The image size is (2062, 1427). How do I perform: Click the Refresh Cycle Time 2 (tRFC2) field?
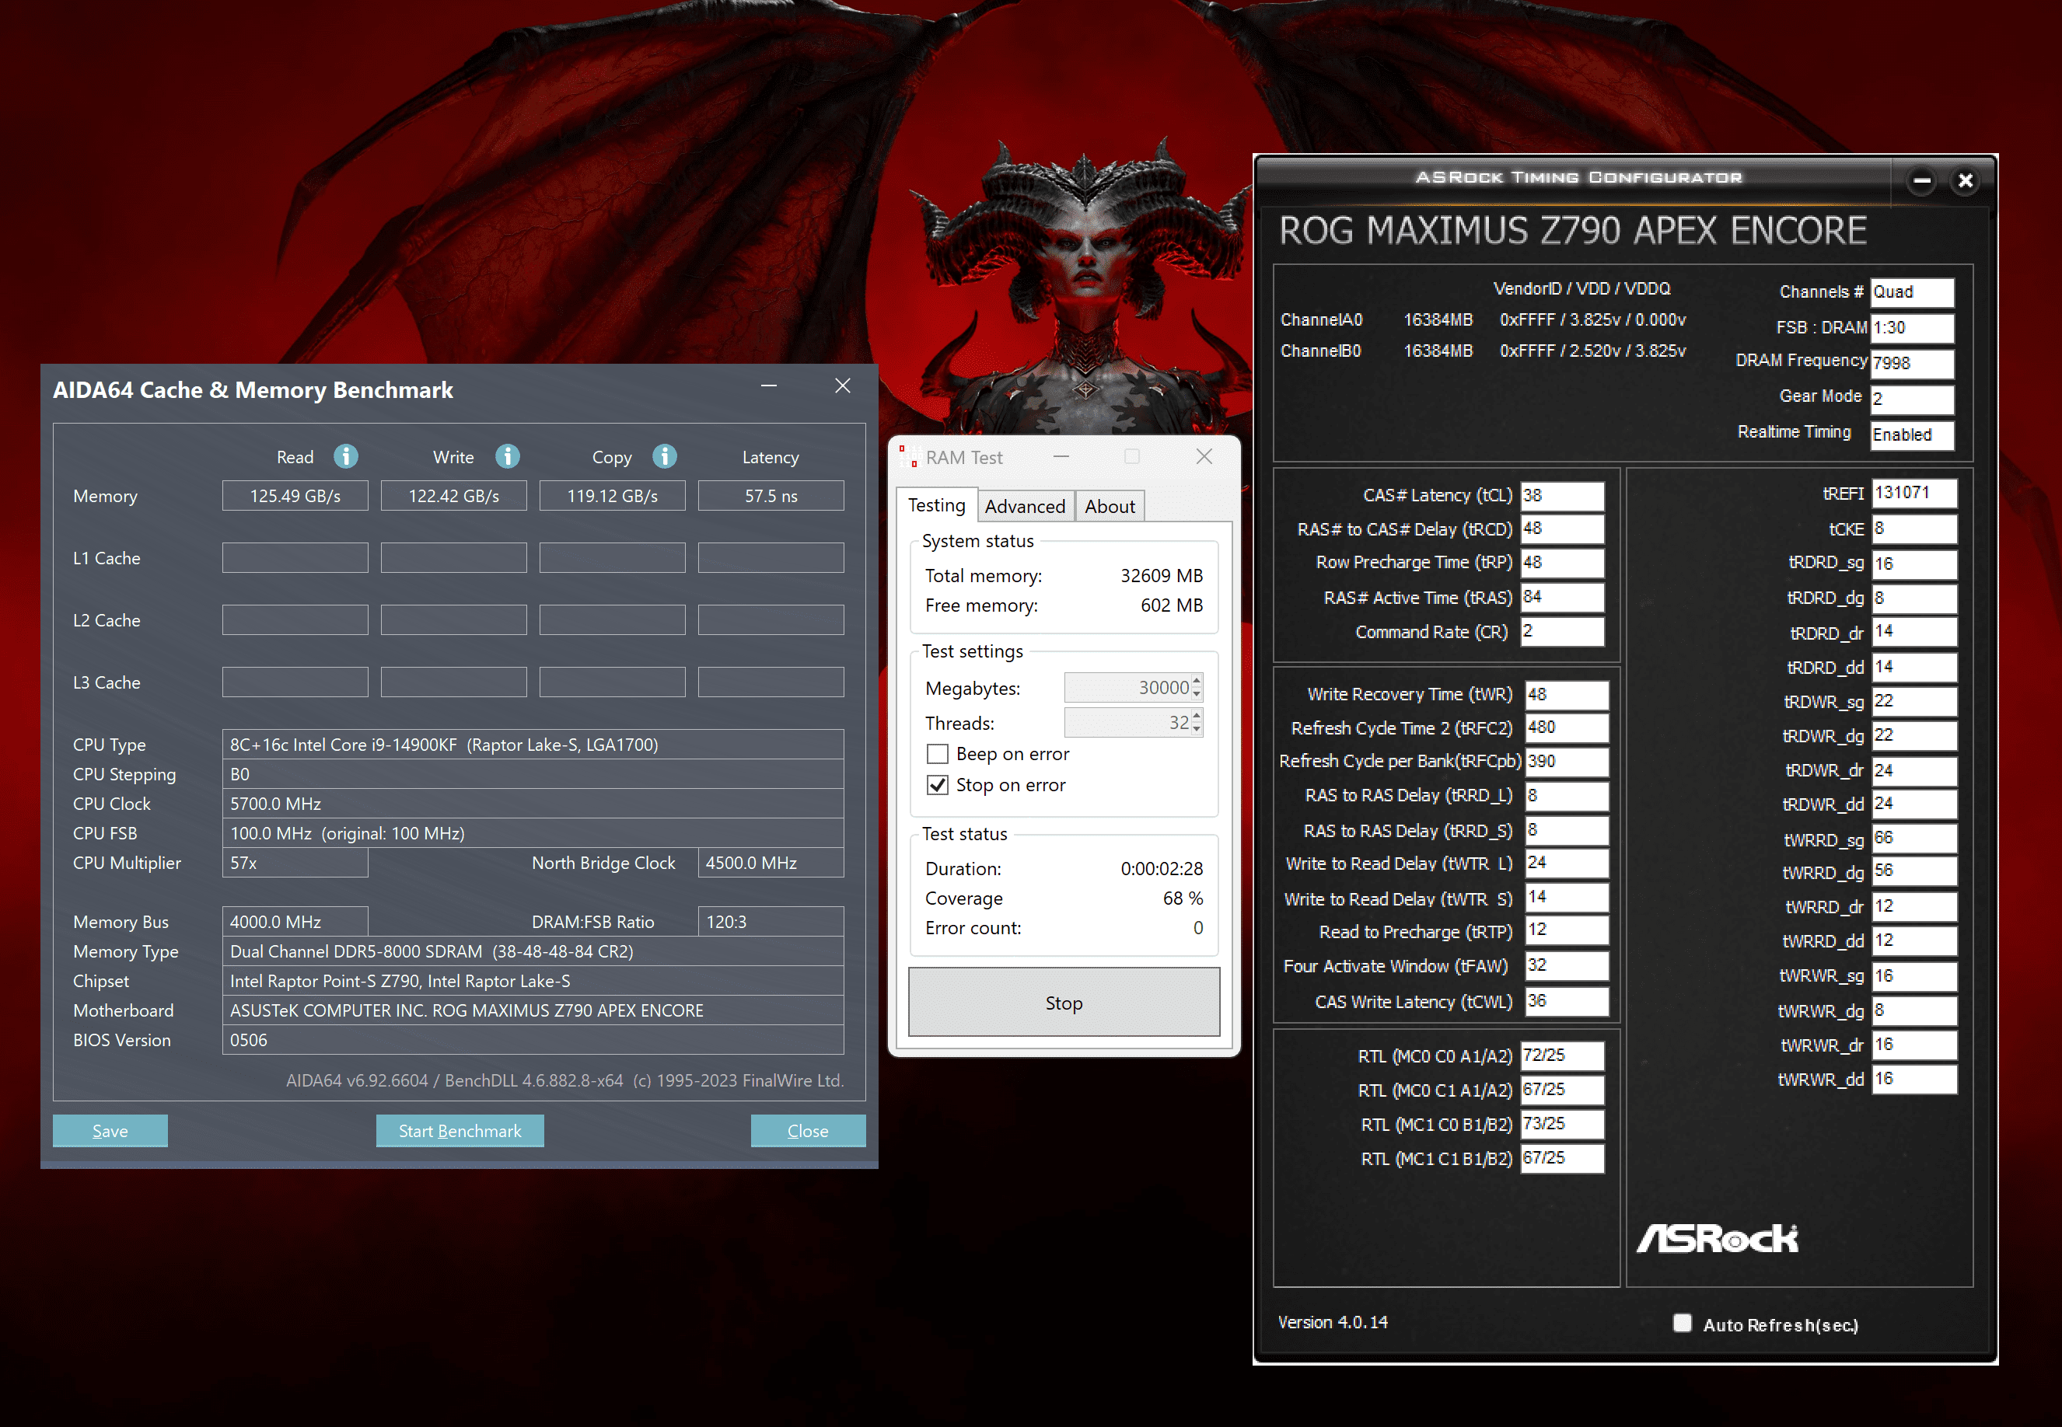coord(1567,727)
